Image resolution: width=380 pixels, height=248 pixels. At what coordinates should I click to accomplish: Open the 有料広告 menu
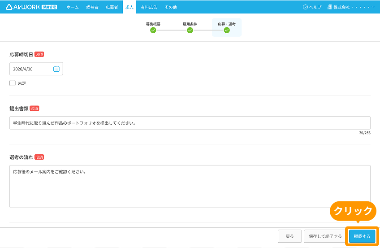coord(149,7)
